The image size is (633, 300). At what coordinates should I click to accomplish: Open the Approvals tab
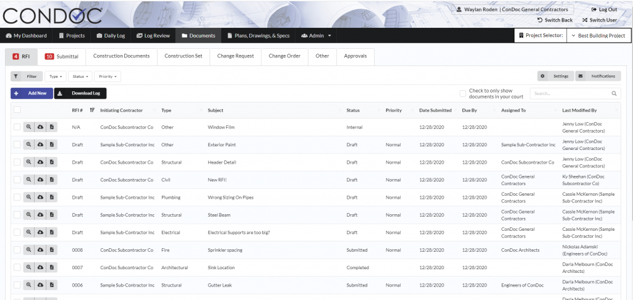355,56
